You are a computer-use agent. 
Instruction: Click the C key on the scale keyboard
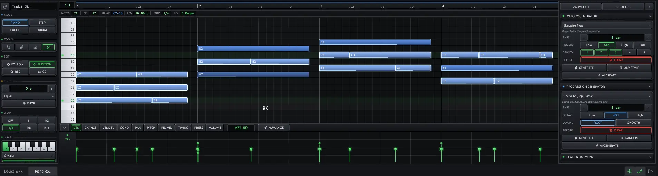pos(6,146)
